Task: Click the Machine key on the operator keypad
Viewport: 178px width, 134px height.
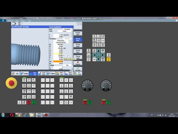Action: point(94,37)
